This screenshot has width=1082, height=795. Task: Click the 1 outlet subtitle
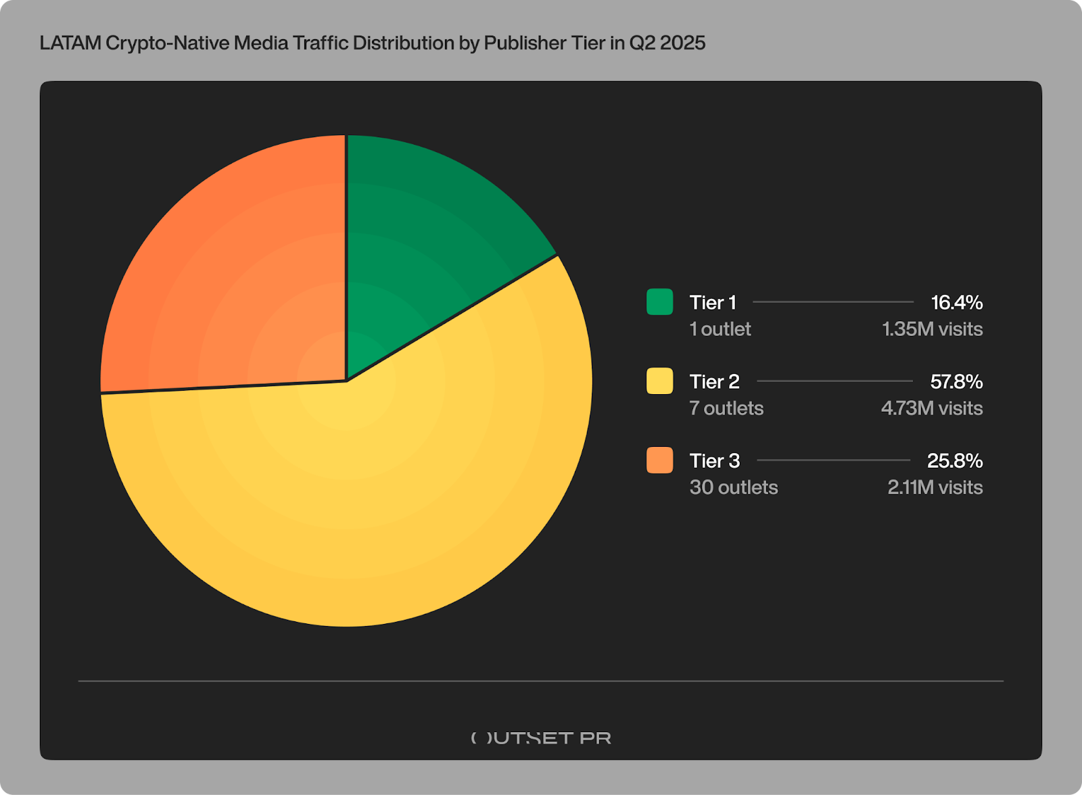pyautogui.click(x=720, y=329)
